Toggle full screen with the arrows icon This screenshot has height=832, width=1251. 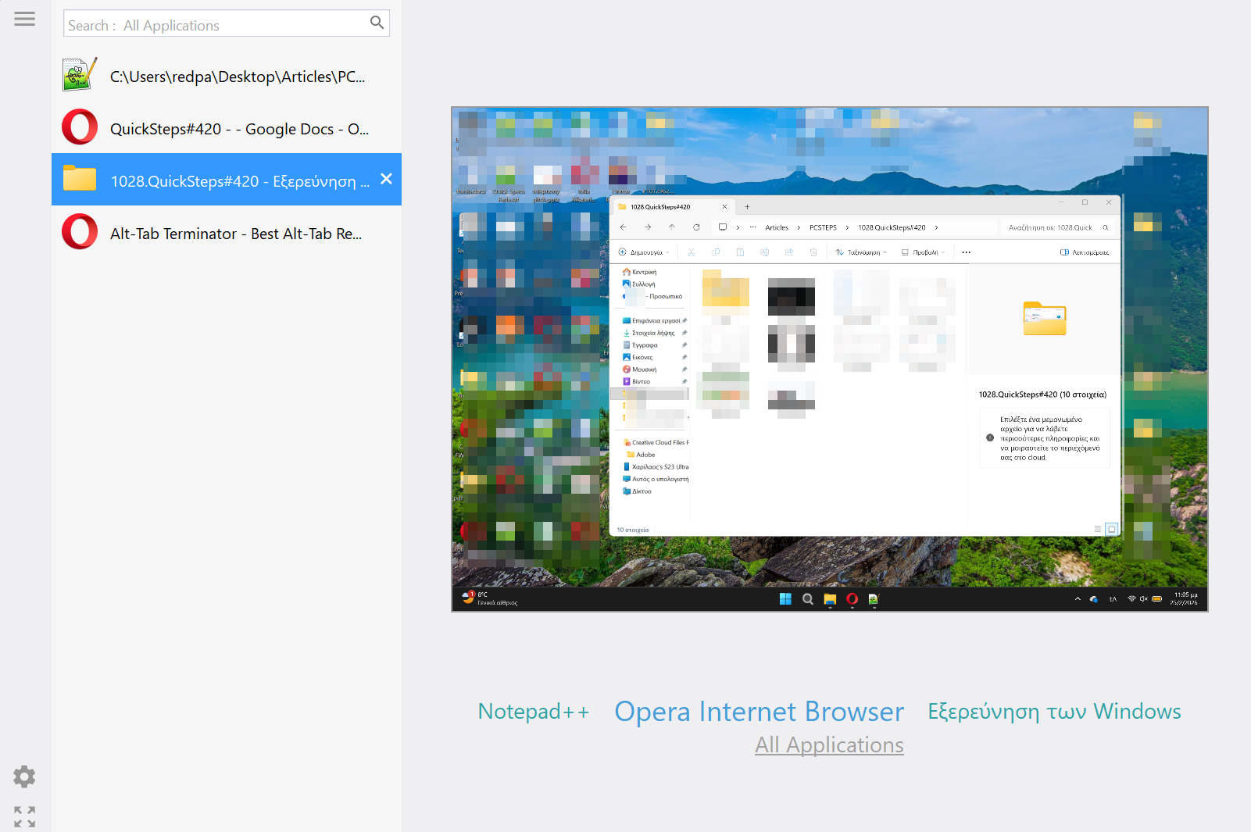24,816
